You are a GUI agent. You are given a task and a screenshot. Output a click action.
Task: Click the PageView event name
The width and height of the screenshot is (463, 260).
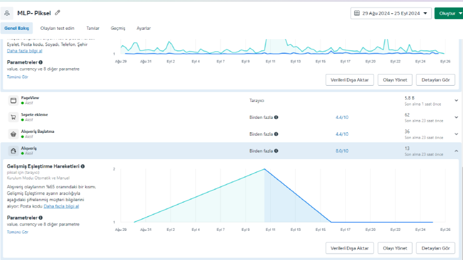point(30,98)
